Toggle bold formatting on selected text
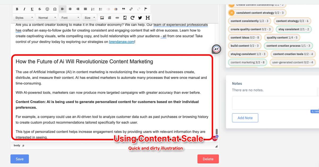Viewport: 319px width, 167px height. pyautogui.click(x=17, y=9)
